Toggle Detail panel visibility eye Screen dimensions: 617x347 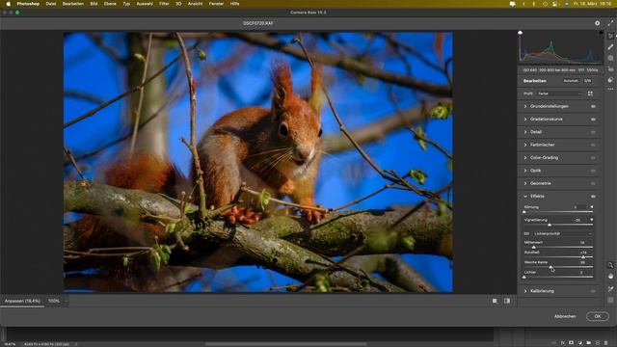pyautogui.click(x=593, y=132)
